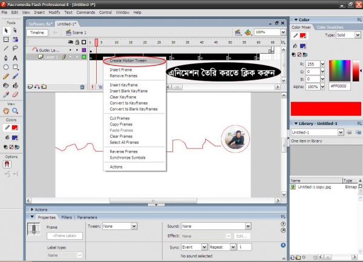This screenshot has height=262, width=363.
Task: Collapse the Library panel triangle
Action: 296,124
